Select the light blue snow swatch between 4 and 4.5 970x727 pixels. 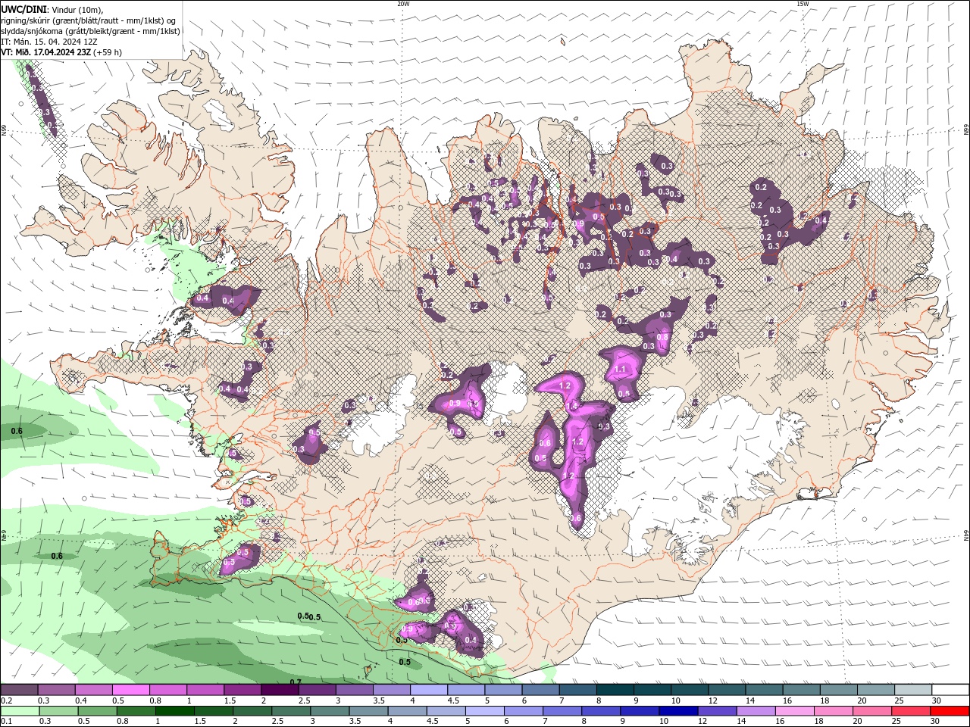tap(430, 690)
